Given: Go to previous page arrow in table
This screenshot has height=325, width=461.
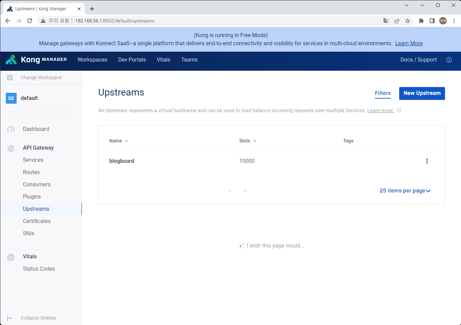Looking at the screenshot, I should point(230,191).
